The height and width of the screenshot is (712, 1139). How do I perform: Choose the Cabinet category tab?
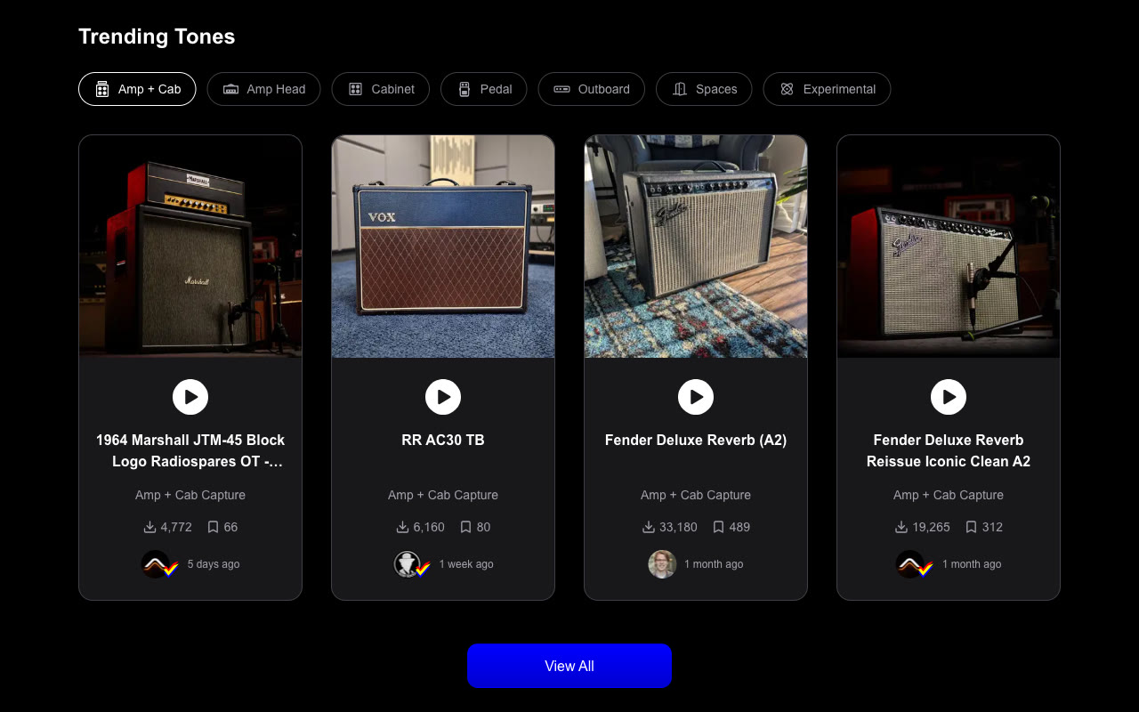pos(381,89)
